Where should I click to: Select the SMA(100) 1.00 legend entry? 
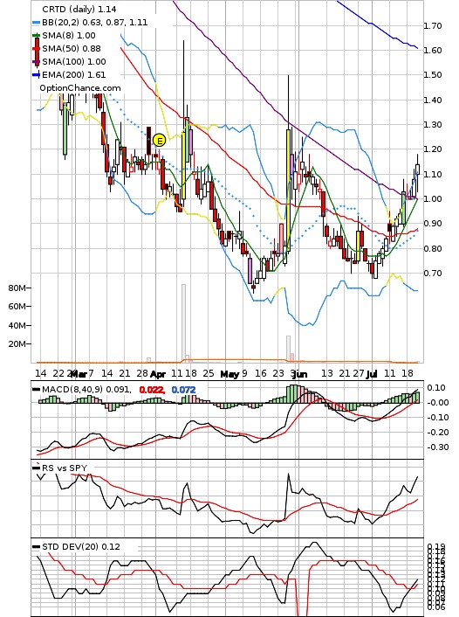tap(74, 61)
